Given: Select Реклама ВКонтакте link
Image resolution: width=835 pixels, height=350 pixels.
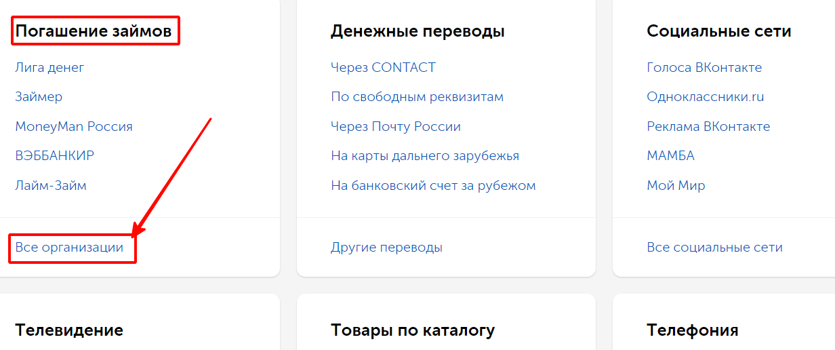Looking at the screenshot, I should tap(708, 127).
